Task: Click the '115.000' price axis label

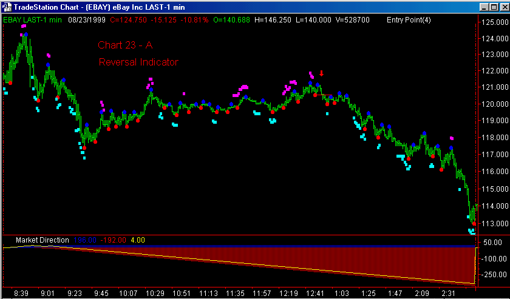Action: tap(495, 189)
